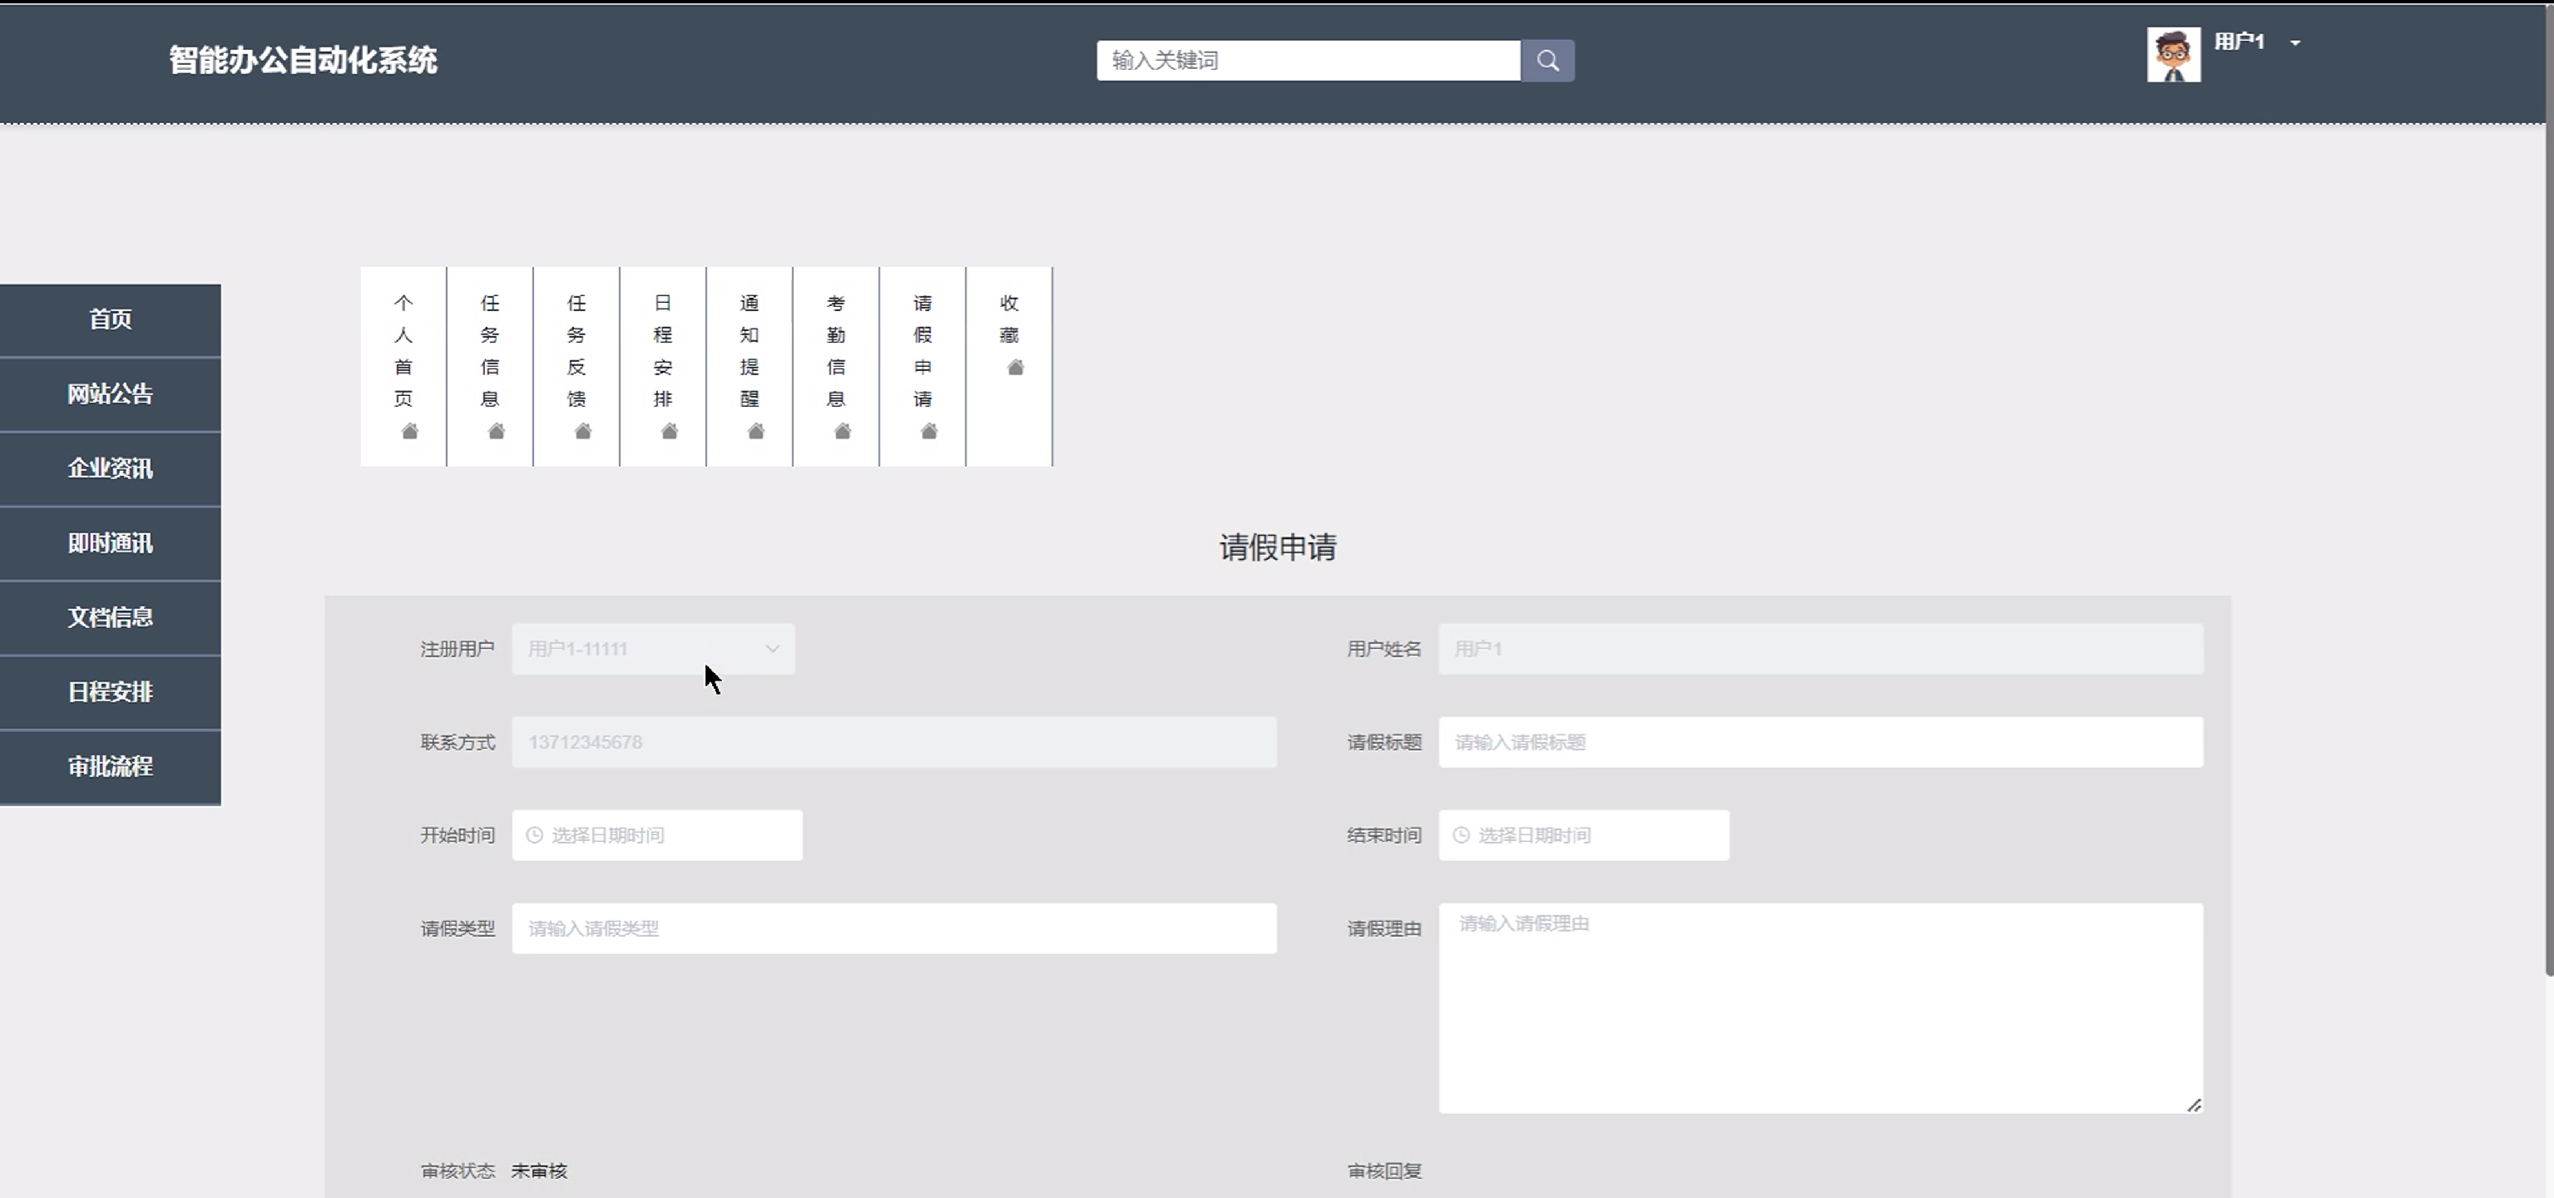Screen dimensions: 2554x1198
Task: Click the home icon under 收藏 tab
Action: 1015,367
